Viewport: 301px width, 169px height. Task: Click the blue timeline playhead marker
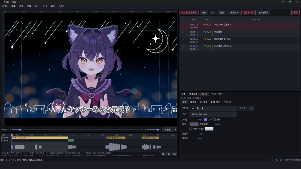(x=12, y=135)
